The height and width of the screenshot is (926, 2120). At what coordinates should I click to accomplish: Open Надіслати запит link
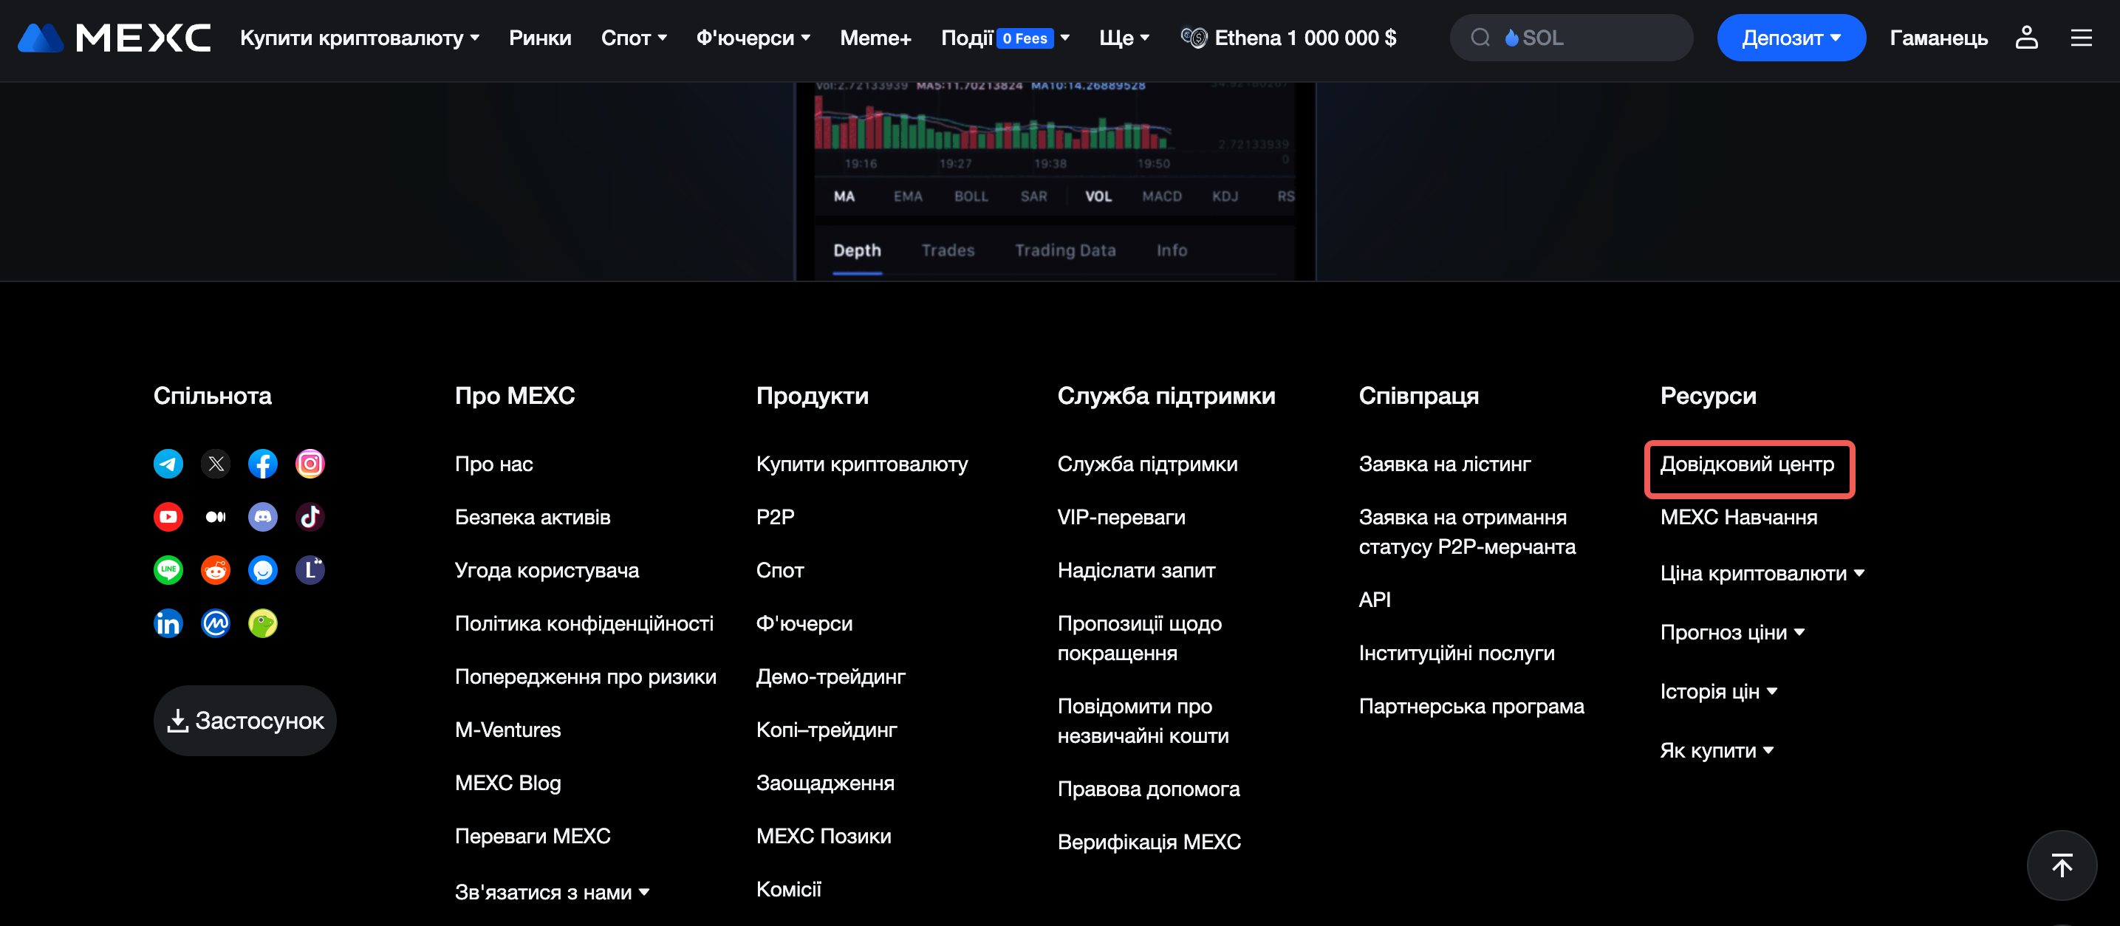(1136, 570)
